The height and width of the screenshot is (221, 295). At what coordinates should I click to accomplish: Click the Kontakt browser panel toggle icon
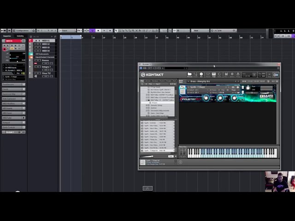(276, 75)
